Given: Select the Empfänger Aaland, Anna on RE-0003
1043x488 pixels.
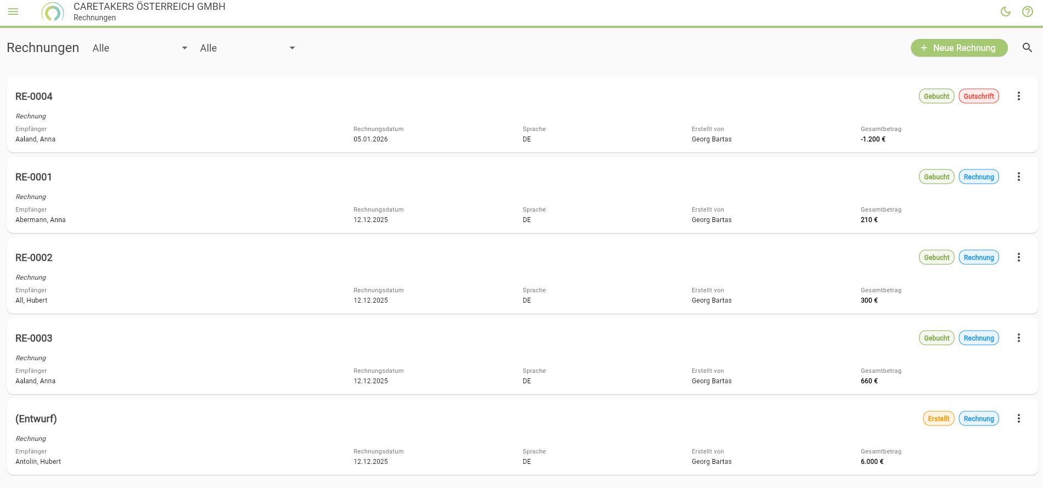Looking at the screenshot, I should tap(35, 381).
